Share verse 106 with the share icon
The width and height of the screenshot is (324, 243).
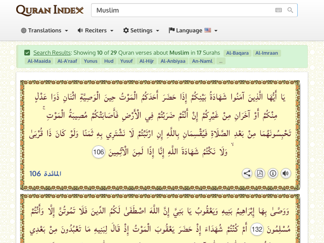tap(247, 173)
